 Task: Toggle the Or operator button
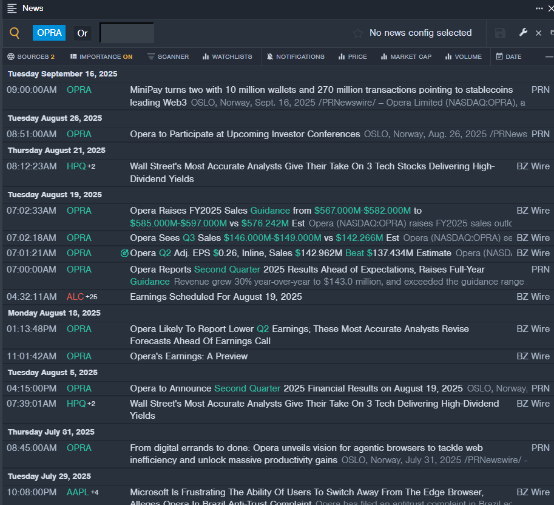[x=83, y=33]
